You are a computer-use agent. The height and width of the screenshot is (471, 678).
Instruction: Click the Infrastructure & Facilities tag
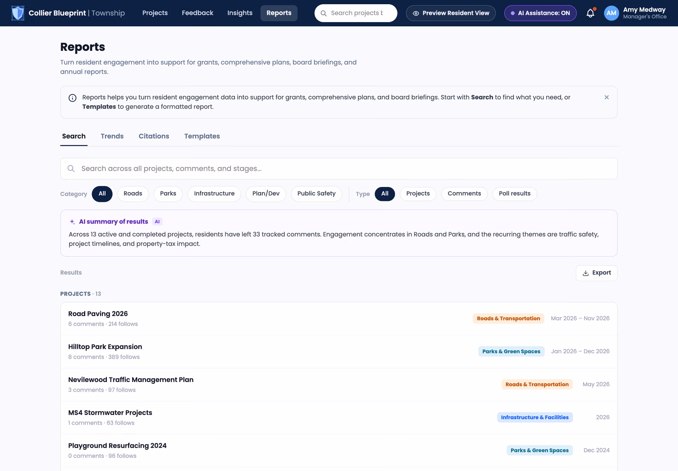pyautogui.click(x=535, y=418)
